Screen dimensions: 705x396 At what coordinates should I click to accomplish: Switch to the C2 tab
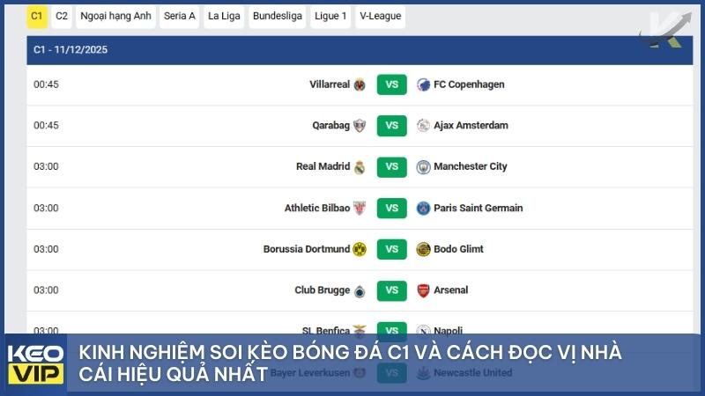[x=62, y=16]
